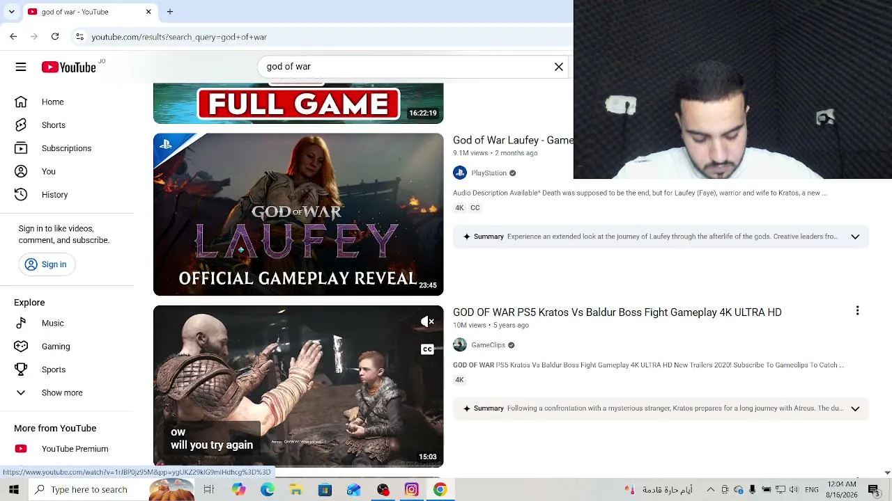892x501 pixels.
Task: Click the browser address bar URL
Action: pyautogui.click(x=179, y=37)
